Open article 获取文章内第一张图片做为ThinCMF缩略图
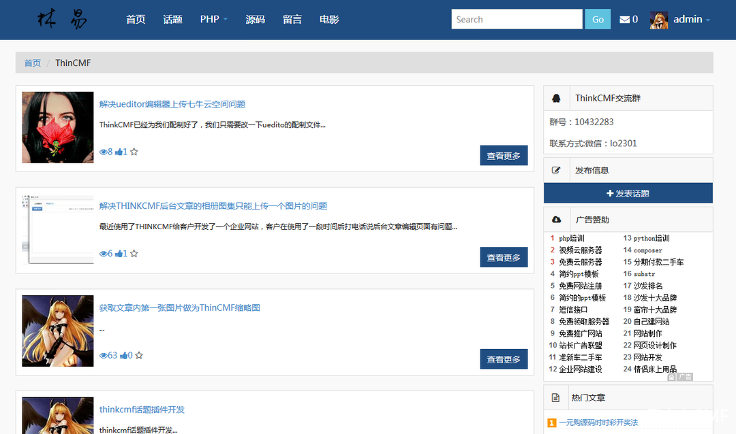 [x=179, y=307]
